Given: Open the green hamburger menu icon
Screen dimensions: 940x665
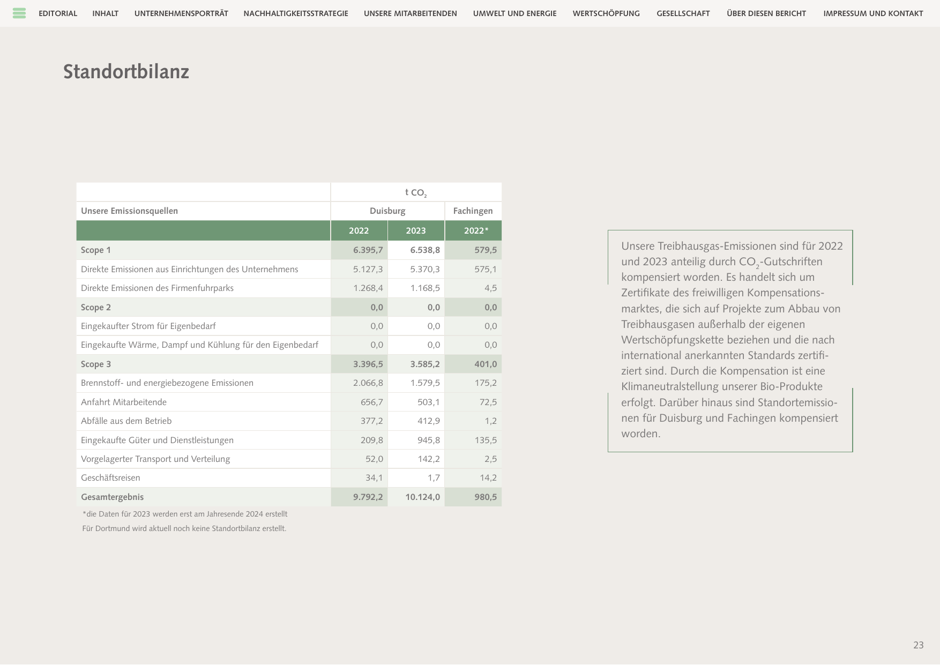Looking at the screenshot, I should pyautogui.click(x=19, y=13).
